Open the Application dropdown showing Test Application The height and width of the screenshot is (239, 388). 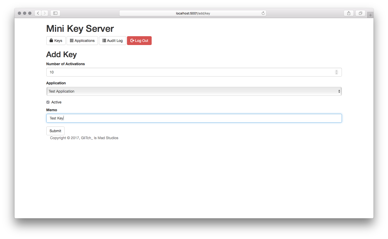(194, 91)
